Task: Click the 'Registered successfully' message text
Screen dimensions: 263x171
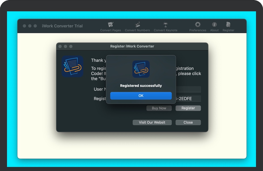Action: [141, 86]
